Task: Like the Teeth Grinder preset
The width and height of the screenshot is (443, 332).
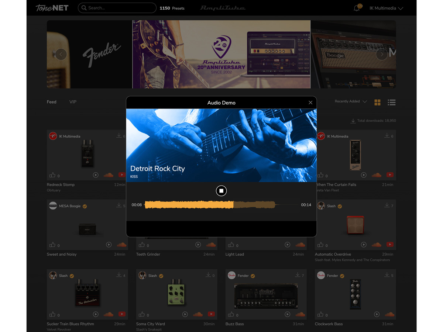Action: click(142, 245)
